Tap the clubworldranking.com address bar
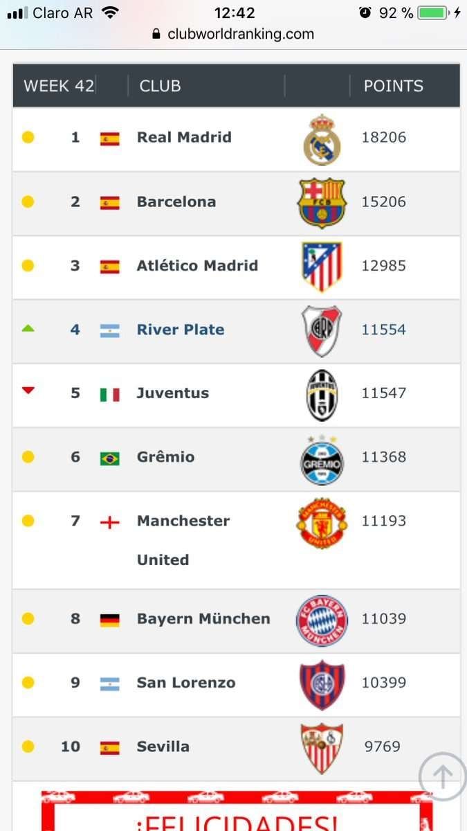Viewport: 467px width, 831px height. (233, 34)
